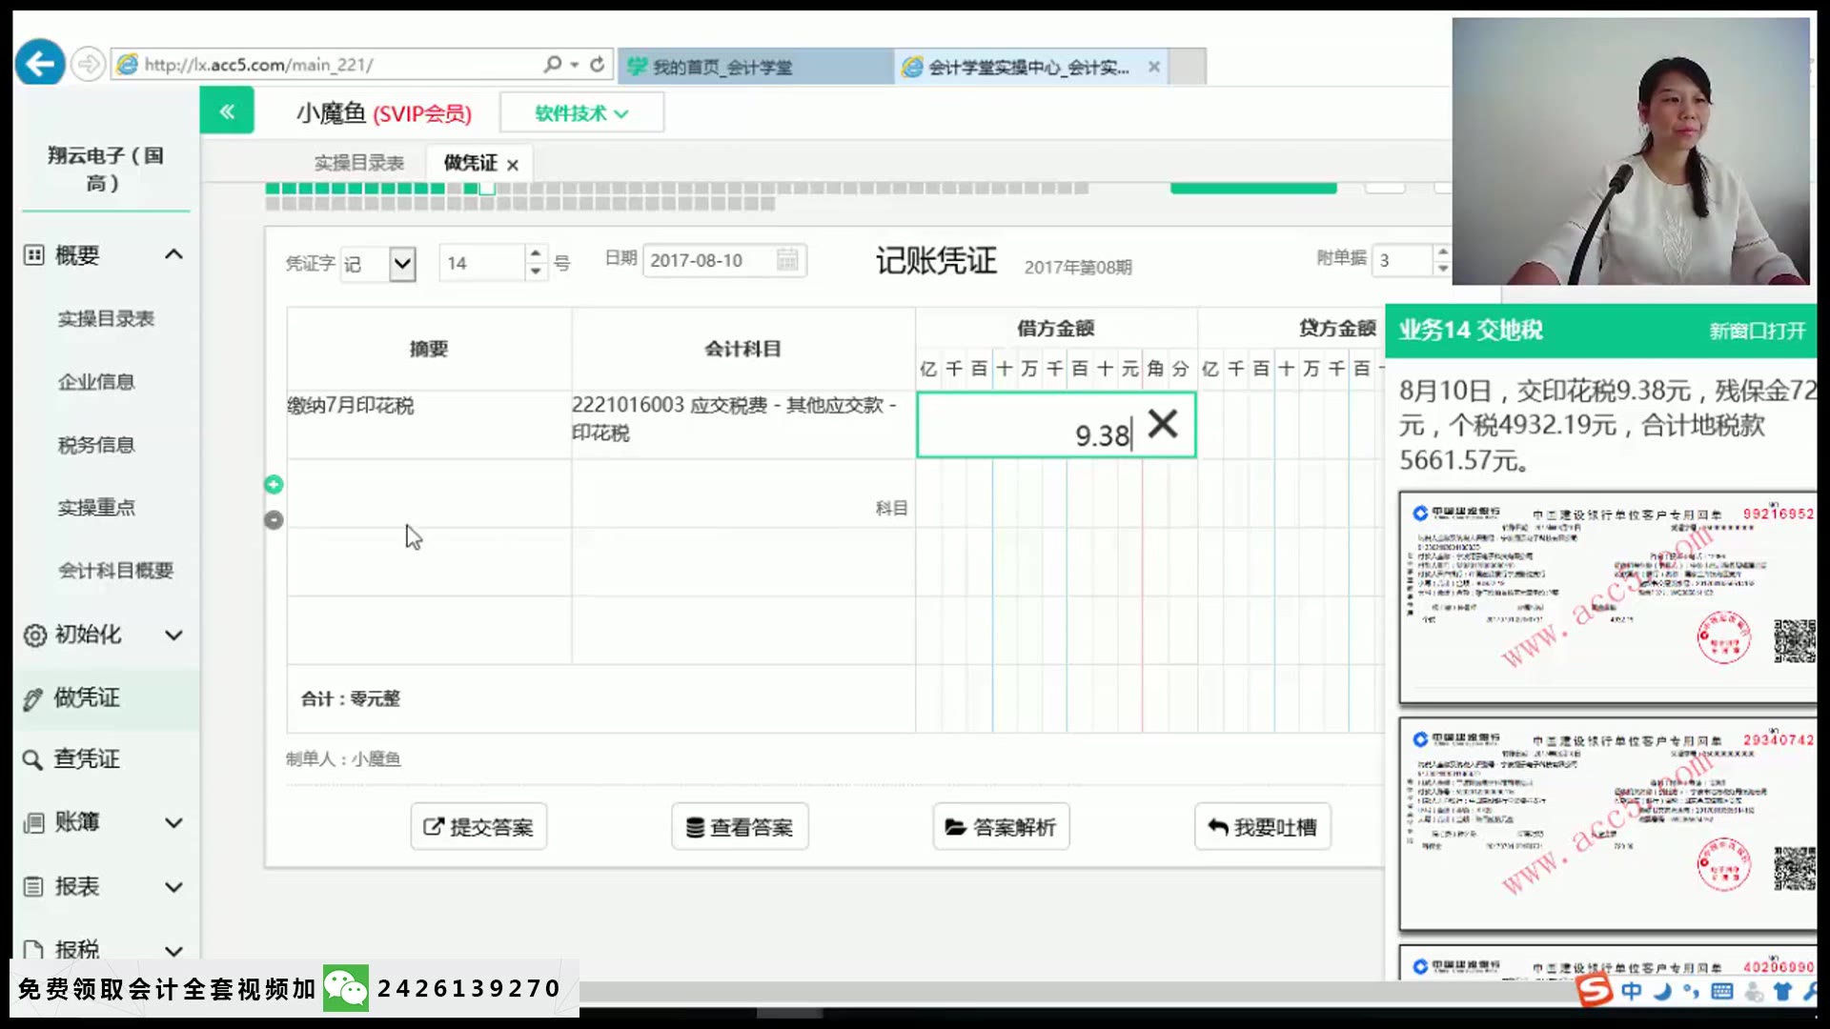This screenshot has height=1029, width=1830.
Task: Click the 做凭证 pencil icon in sidebar
Action: click(32, 698)
